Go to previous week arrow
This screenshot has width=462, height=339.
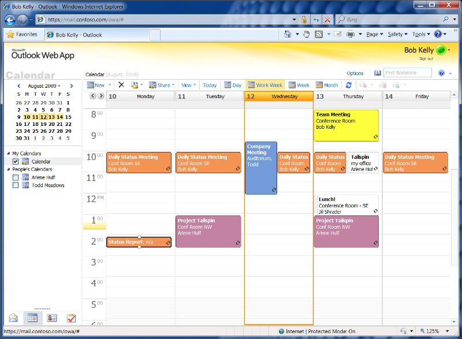point(92,96)
